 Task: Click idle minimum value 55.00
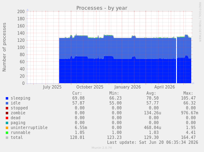point(115,103)
